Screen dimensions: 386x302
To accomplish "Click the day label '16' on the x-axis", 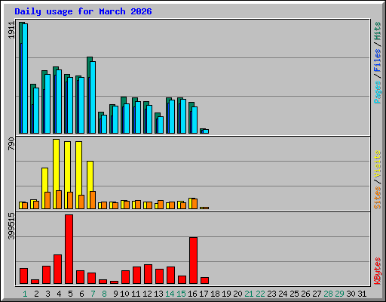I will (x=192, y=294).
